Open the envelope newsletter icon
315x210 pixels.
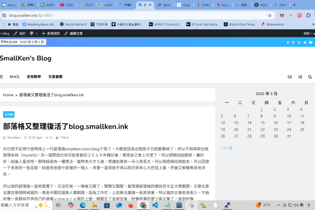click(289, 77)
